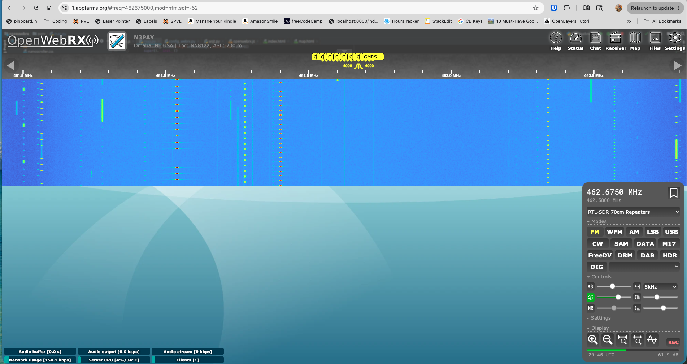Select HDR mode
The width and height of the screenshot is (687, 364).
coord(670,255)
